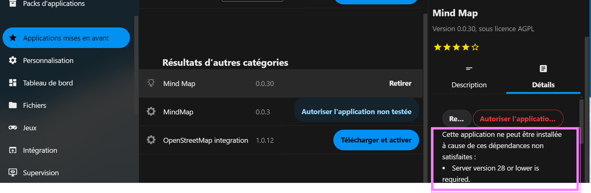Click the gear icon beside MindMap
The height and width of the screenshot is (193, 591).
click(151, 112)
